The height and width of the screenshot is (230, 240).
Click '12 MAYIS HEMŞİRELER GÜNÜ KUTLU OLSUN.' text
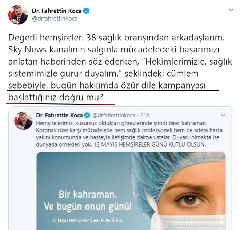(x=150, y=144)
